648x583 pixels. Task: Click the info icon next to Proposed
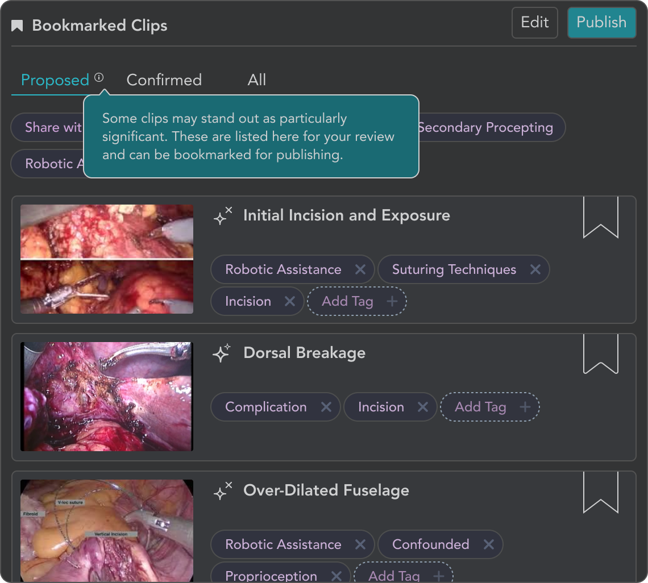point(99,77)
